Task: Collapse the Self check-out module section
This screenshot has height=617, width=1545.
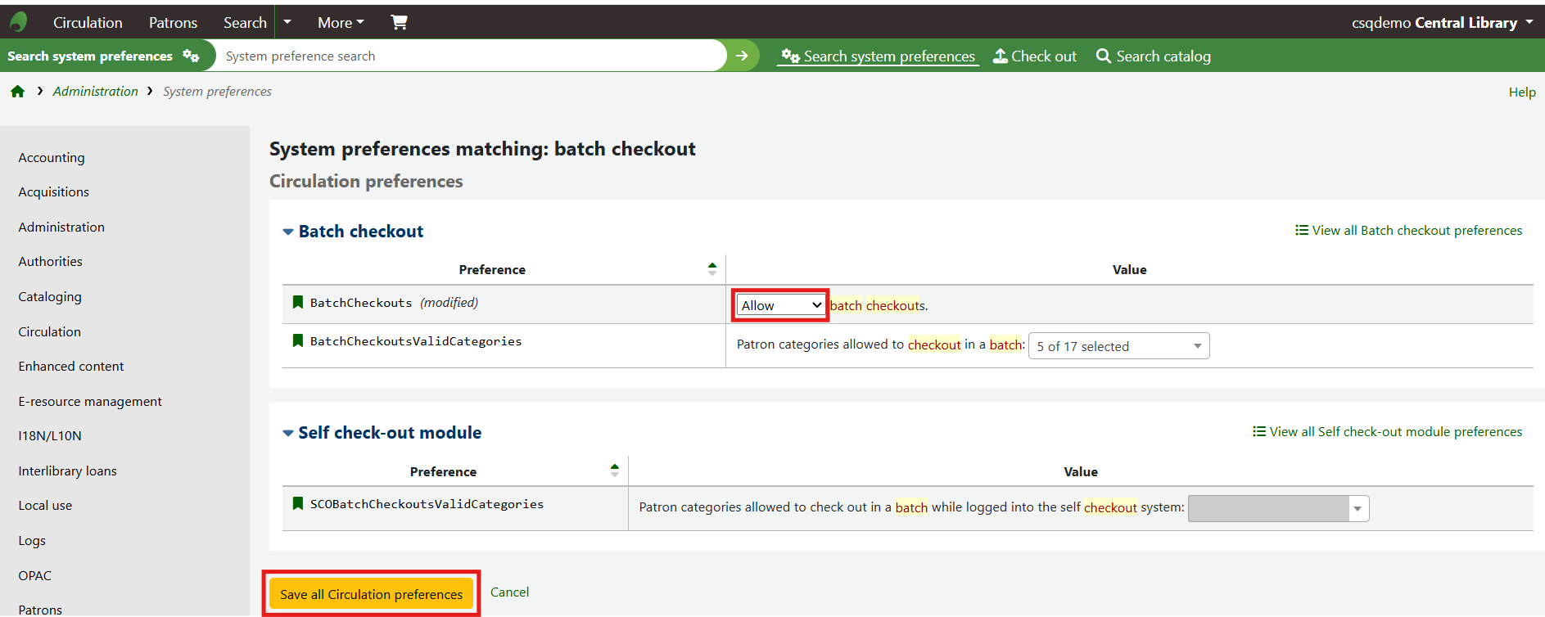Action: pos(382,433)
